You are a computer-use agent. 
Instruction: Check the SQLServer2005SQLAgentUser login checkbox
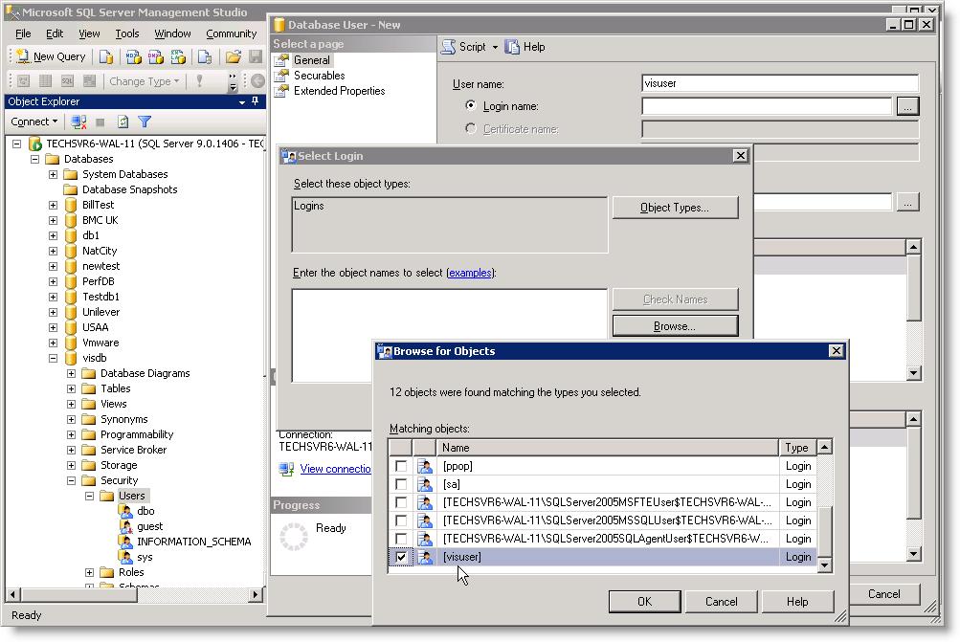click(401, 539)
